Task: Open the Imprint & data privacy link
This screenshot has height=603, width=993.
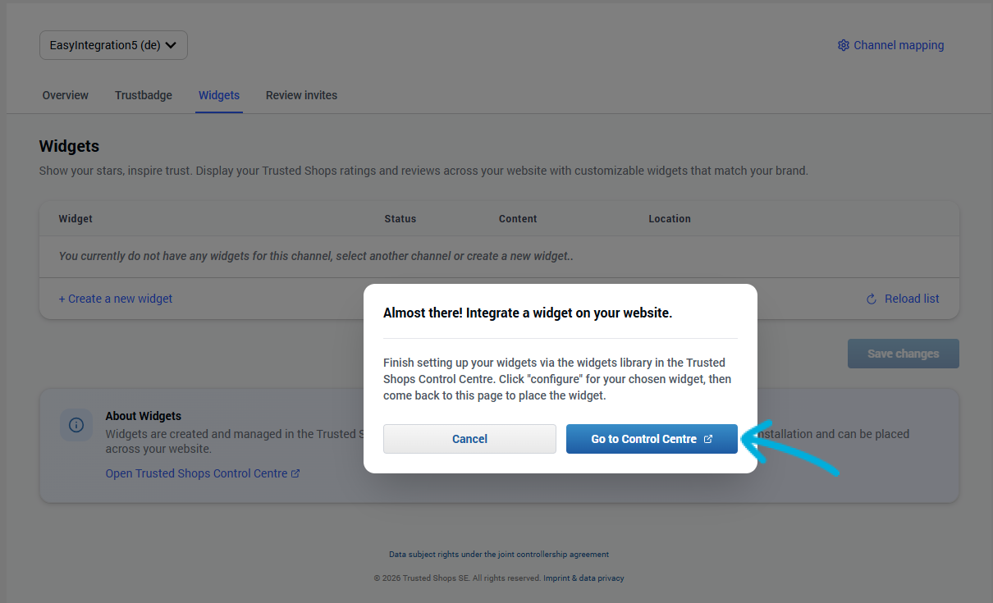Action: 583,578
